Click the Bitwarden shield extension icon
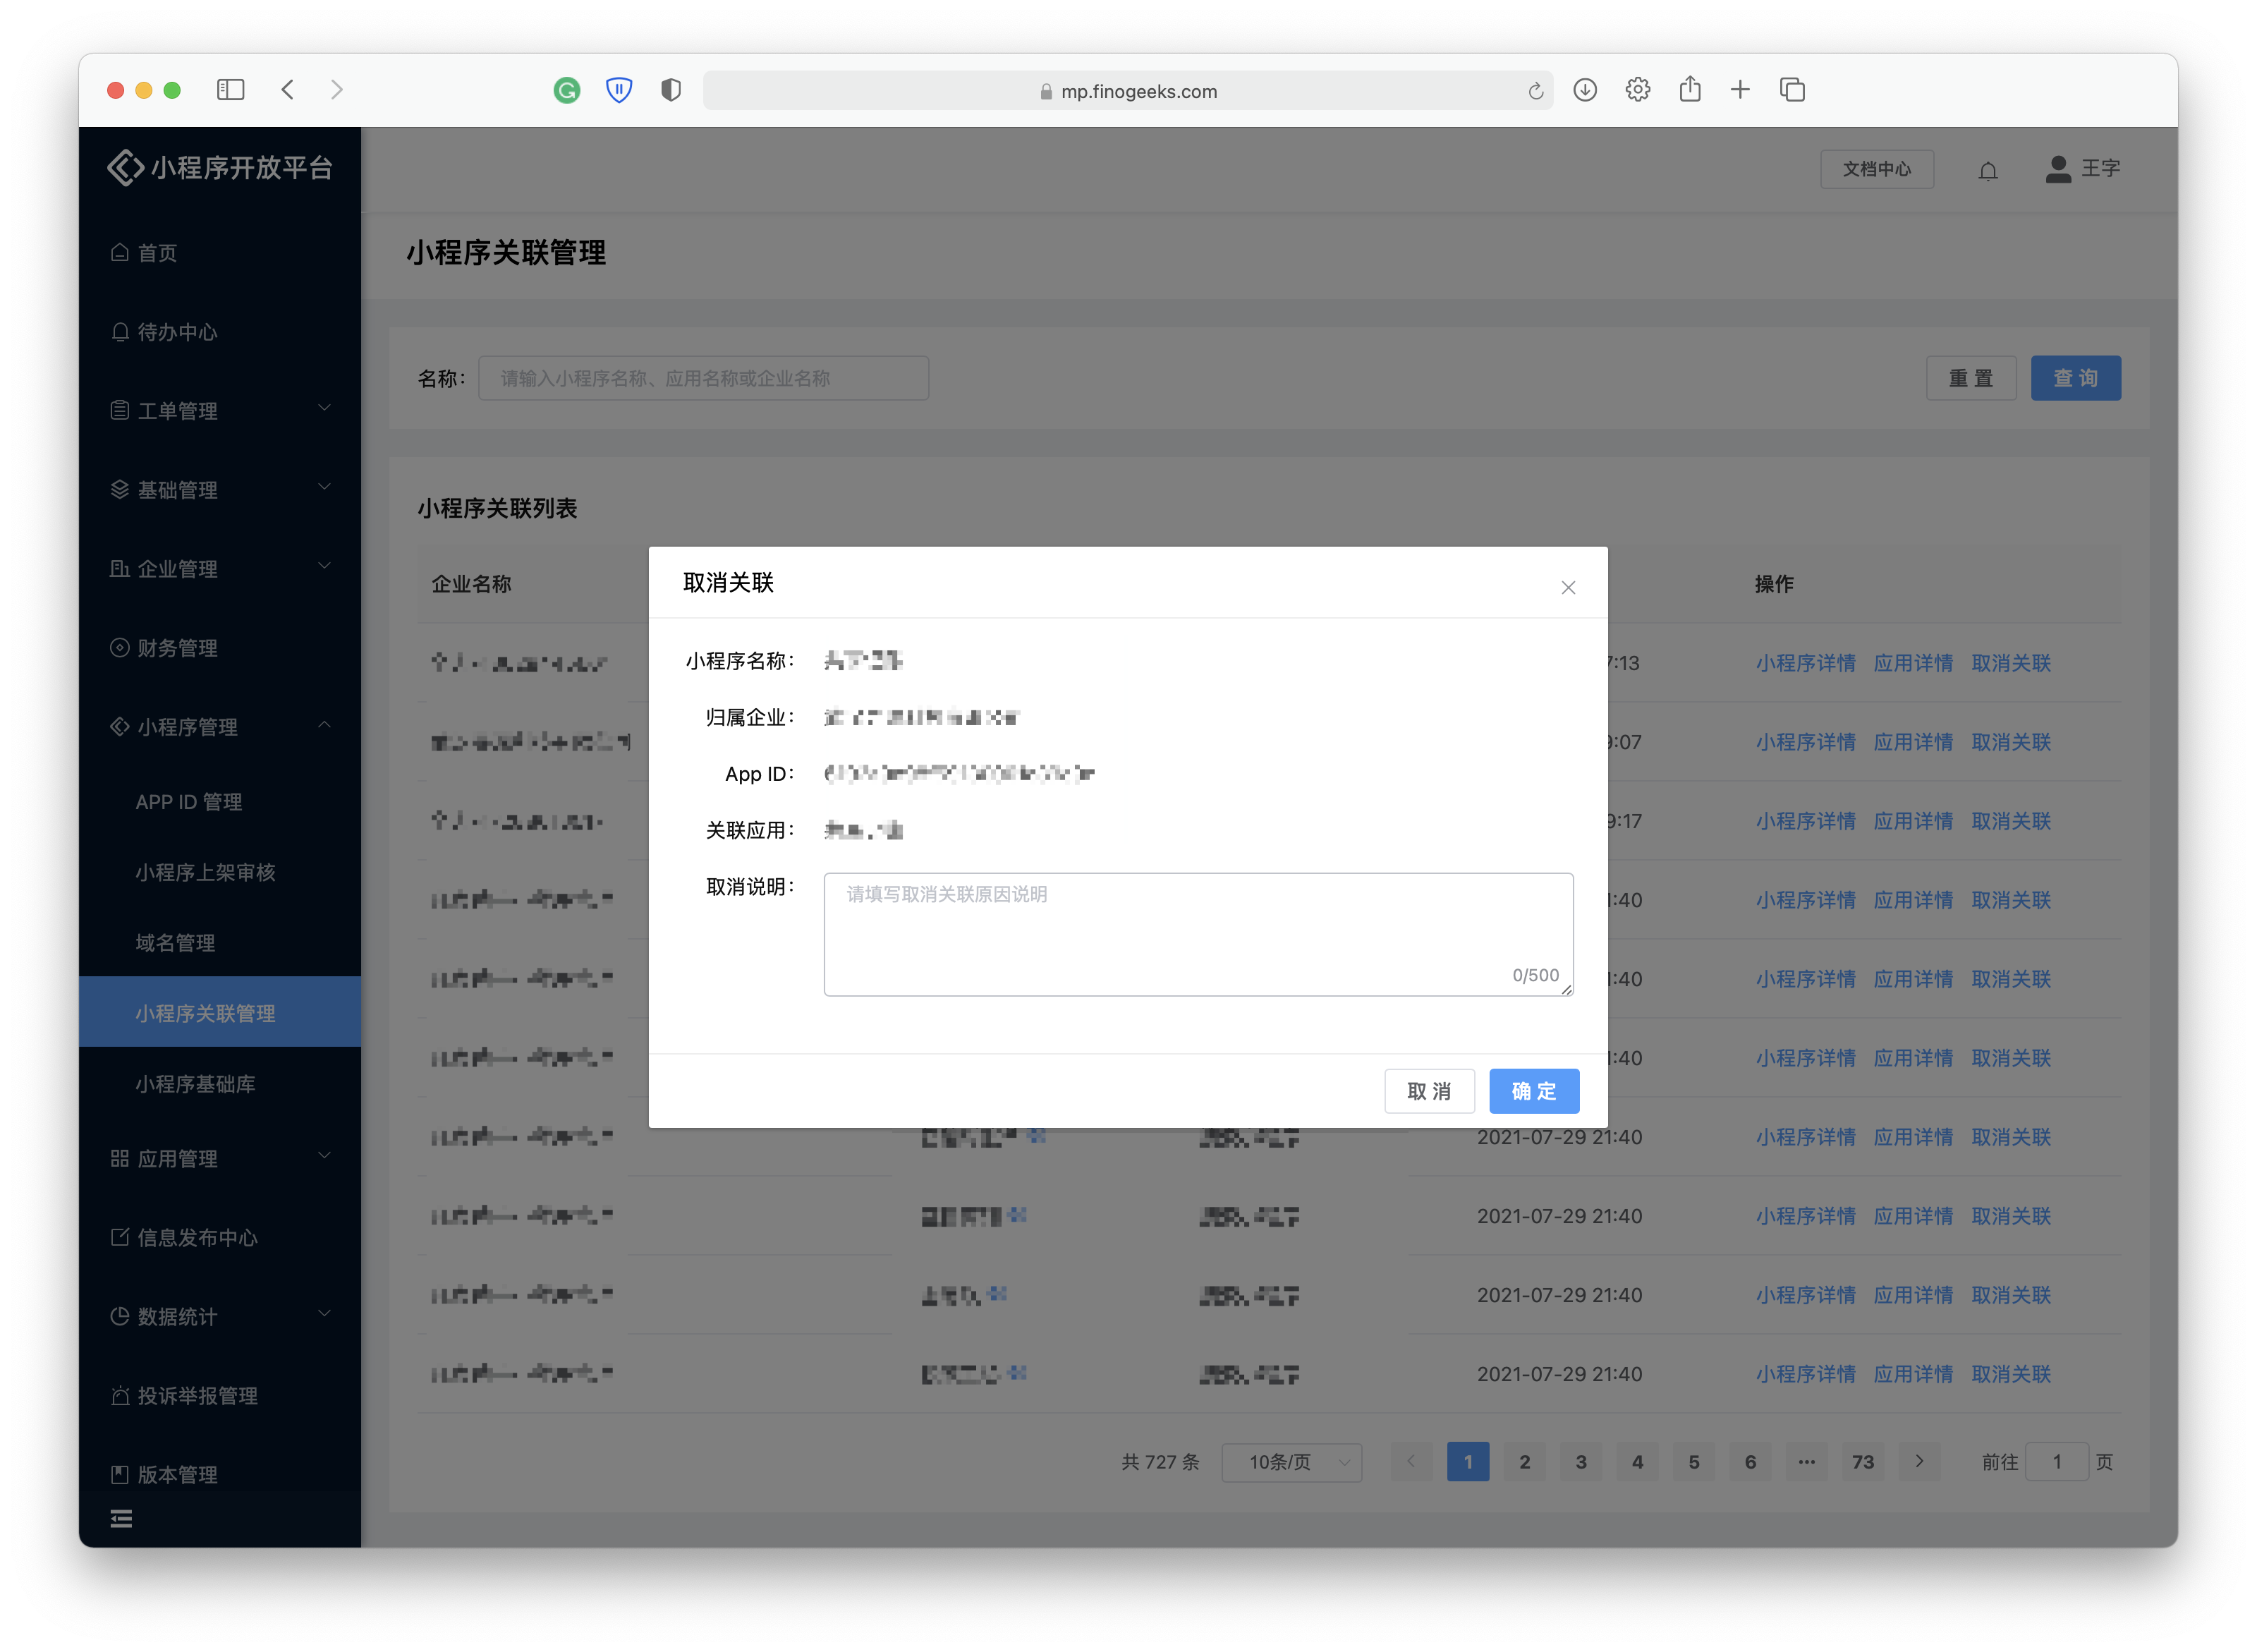Viewport: 2257px width, 1652px height. click(x=619, y=91)
